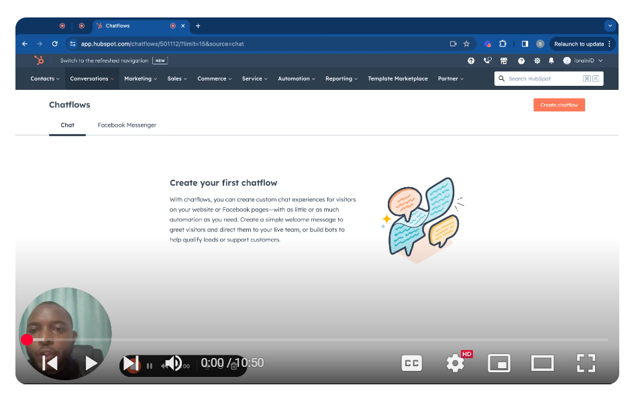Expand the Partner menu
The image size is (636, 393).
coord(451,78)
